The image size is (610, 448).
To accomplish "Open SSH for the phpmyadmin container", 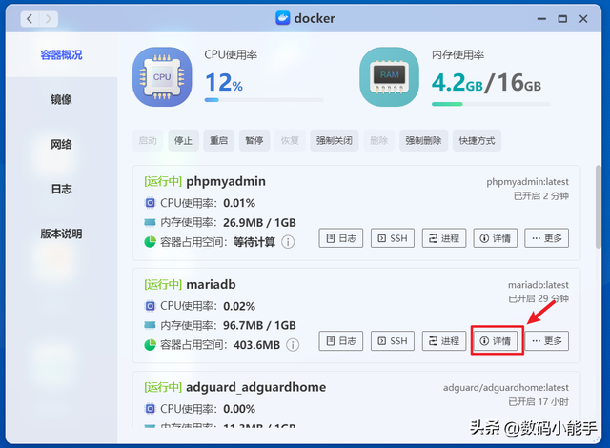I will pyautogui.click(x=393, y=238).
